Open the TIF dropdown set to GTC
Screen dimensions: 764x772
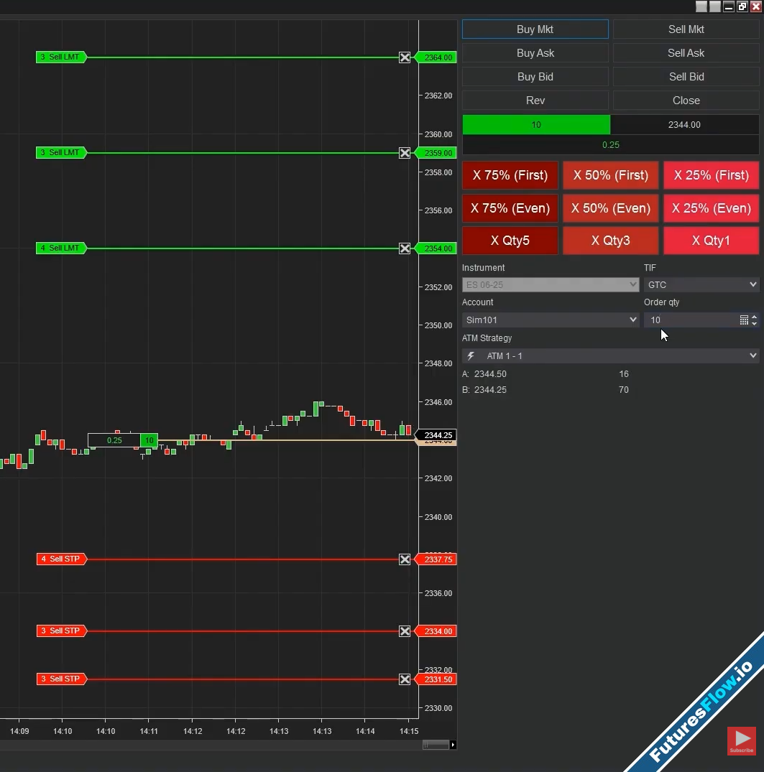click(x=701, y=285)
